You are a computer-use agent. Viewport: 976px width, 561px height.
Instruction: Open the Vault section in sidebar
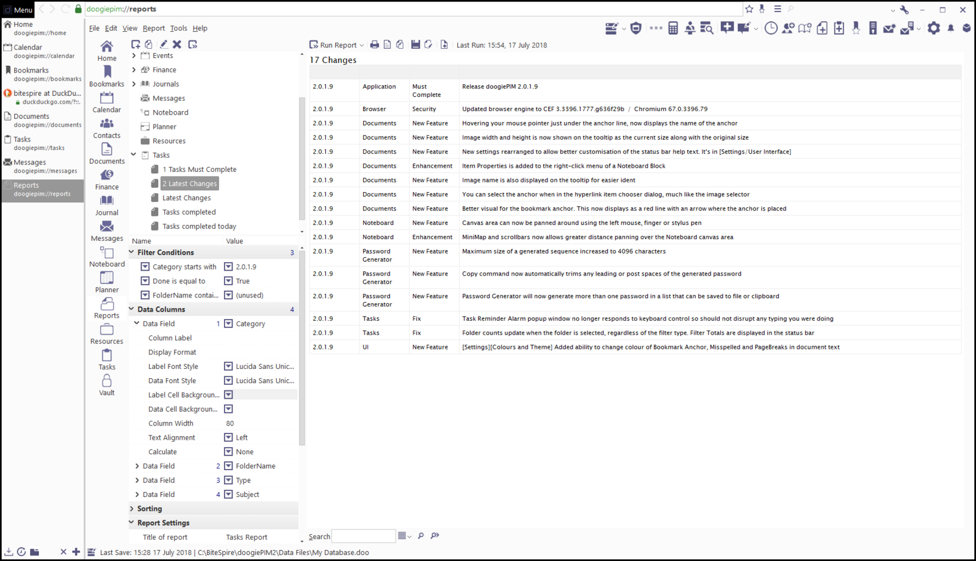(107, 385)
